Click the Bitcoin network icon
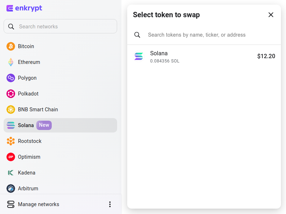The image size is (286, 214). pyautogui.click(x=11, y=46)
